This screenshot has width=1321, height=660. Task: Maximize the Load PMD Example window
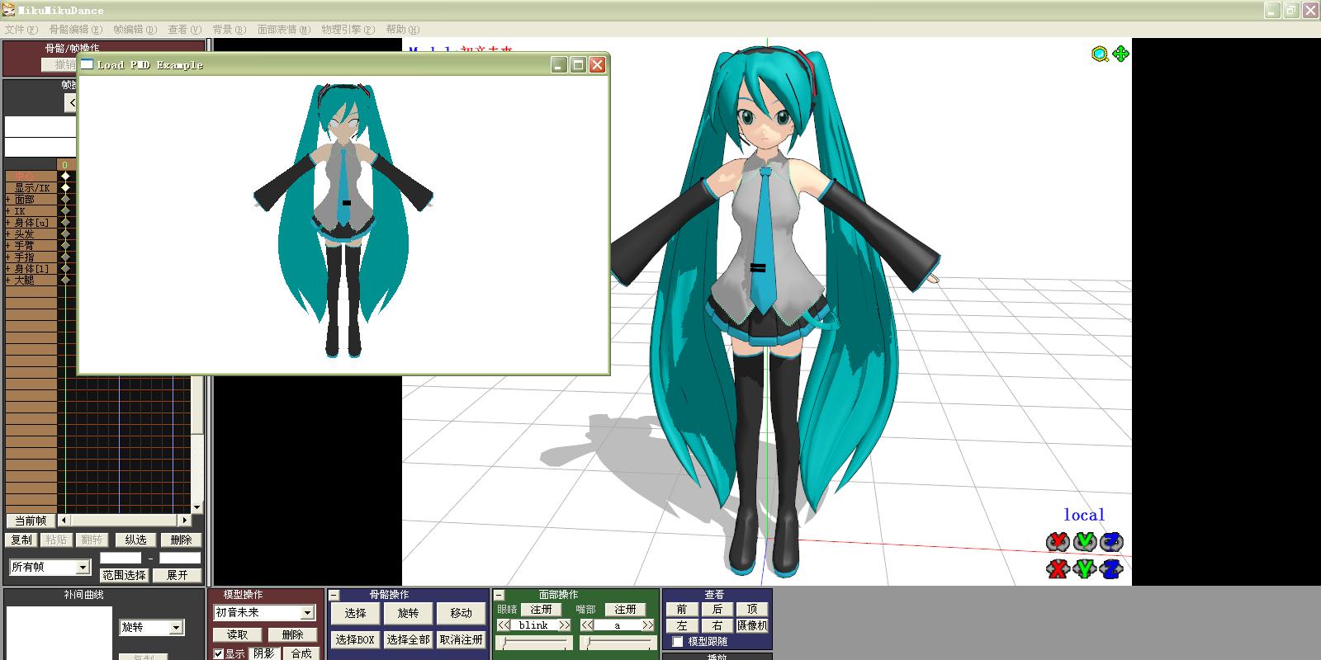tap(578, 64)
